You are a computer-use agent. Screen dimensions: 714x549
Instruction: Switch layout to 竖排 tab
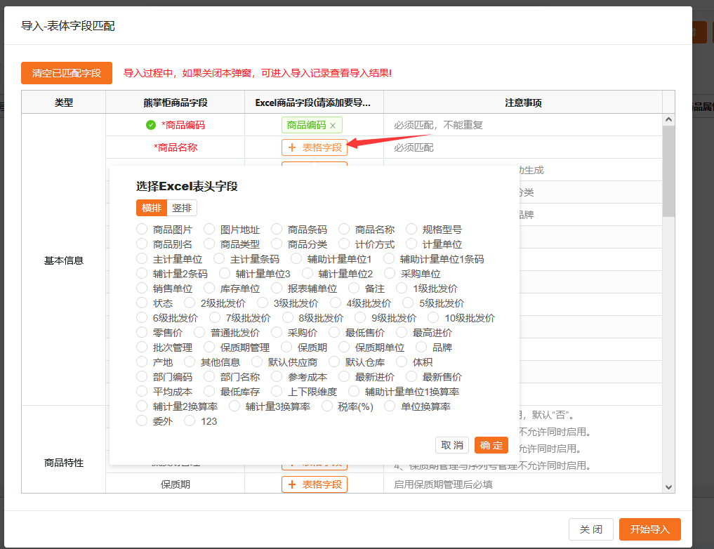[x=182, y=208]
